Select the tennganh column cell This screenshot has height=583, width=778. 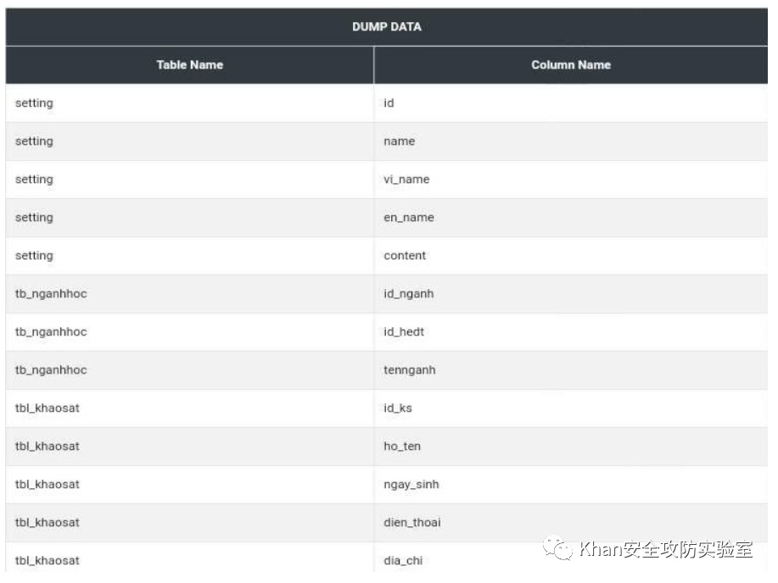coord(409,370)
